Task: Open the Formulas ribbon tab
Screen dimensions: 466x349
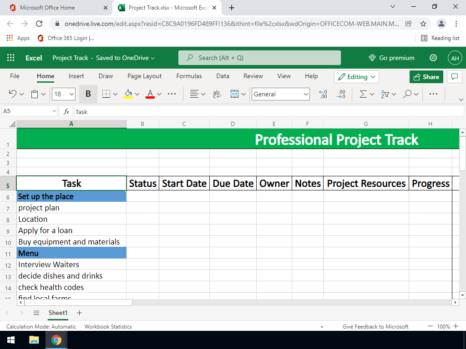Action: [x=189, y=76]
